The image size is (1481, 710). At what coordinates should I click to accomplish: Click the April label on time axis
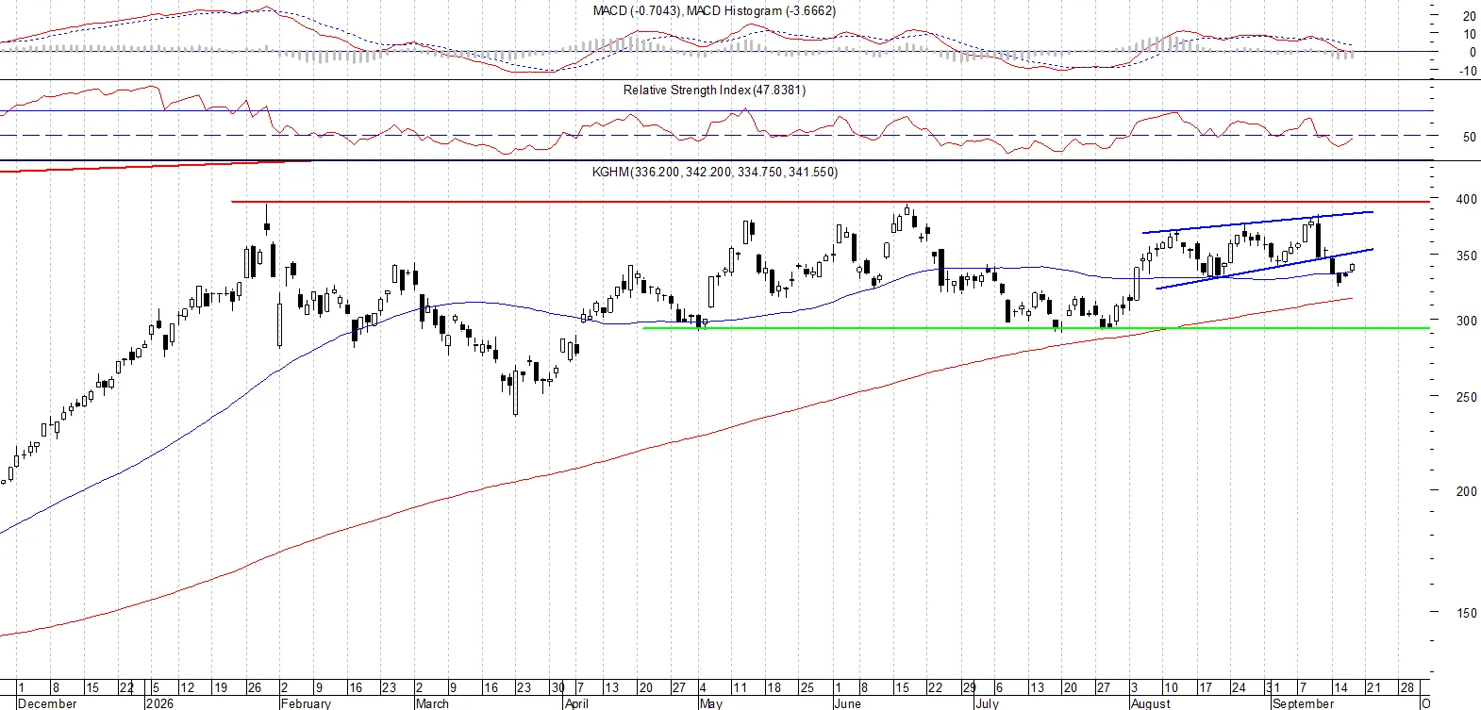tap(575, 703)
